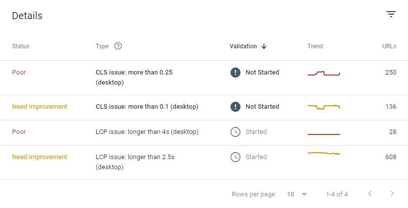
Task: Open CLS issue more than 0.1 row
Action: (147, 107)
